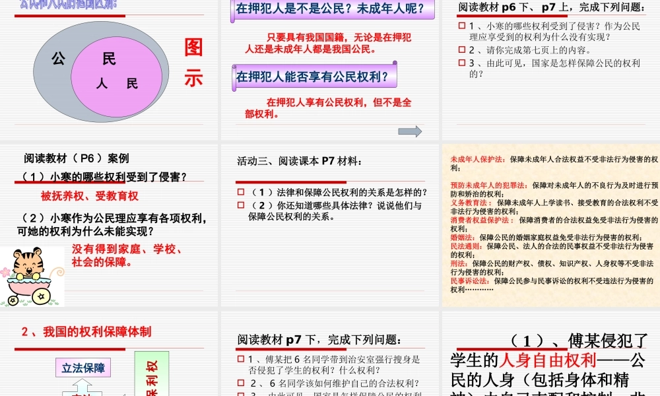Click the red label 义务教育法：
The height and width of the screenshot is (396, 660).
(471, 203)
